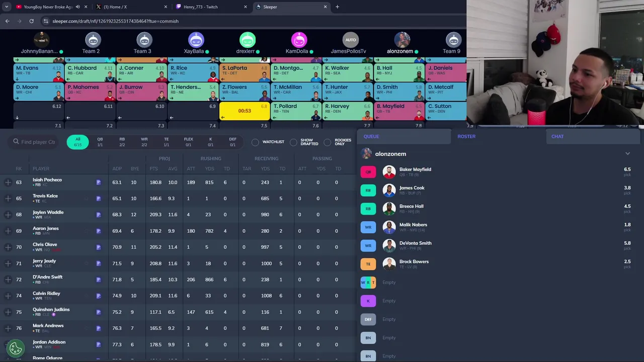644x362 pixels.
Task: Click the pink J. Daniels draft card
Action: pos(446,72)
